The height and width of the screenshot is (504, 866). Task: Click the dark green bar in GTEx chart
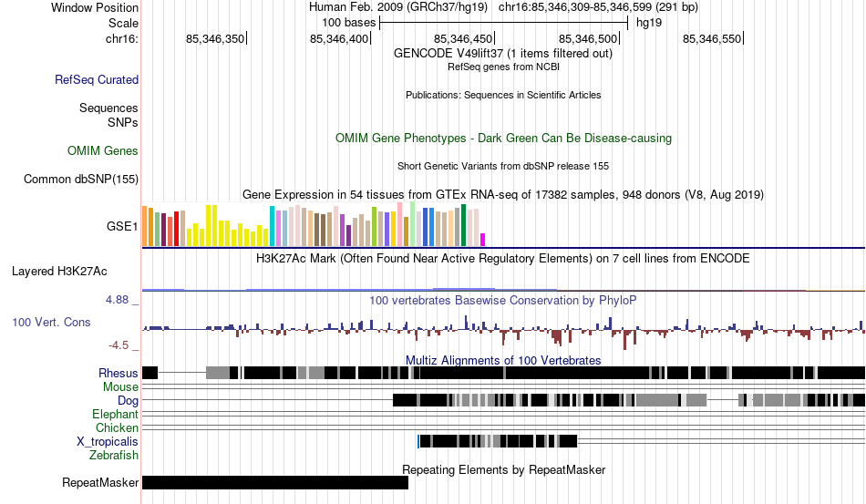(463, 225)
